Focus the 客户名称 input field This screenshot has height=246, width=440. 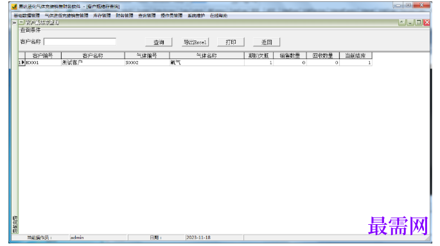coord(80,42)
